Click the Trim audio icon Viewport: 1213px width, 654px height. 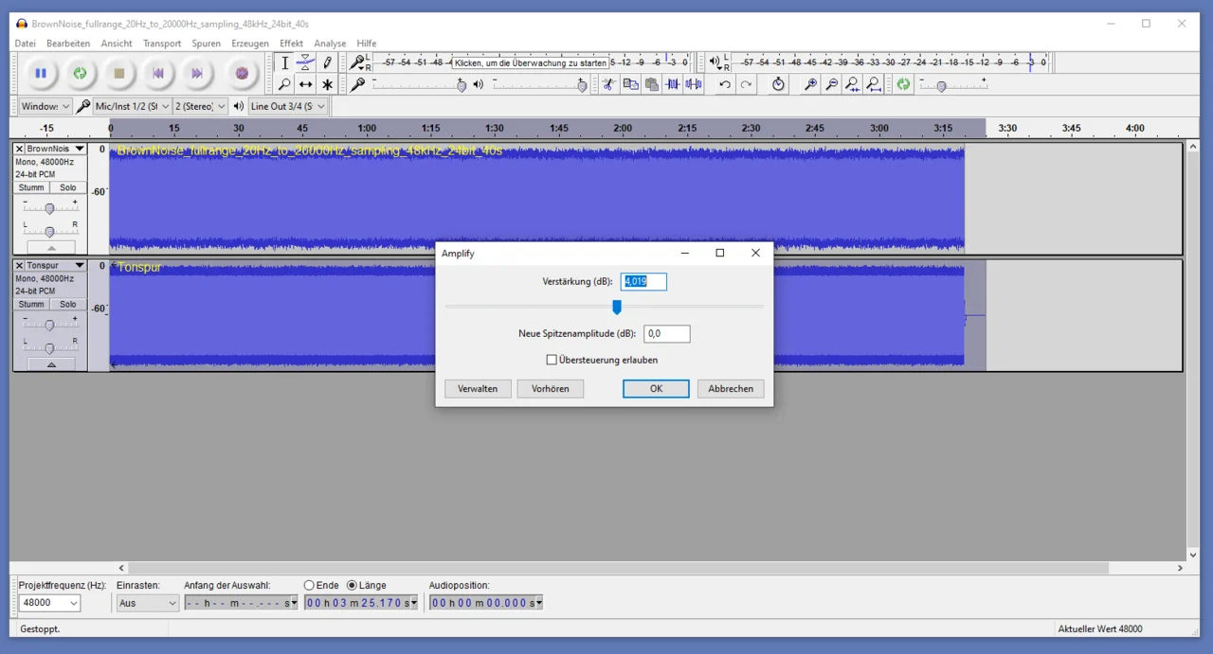673,84
